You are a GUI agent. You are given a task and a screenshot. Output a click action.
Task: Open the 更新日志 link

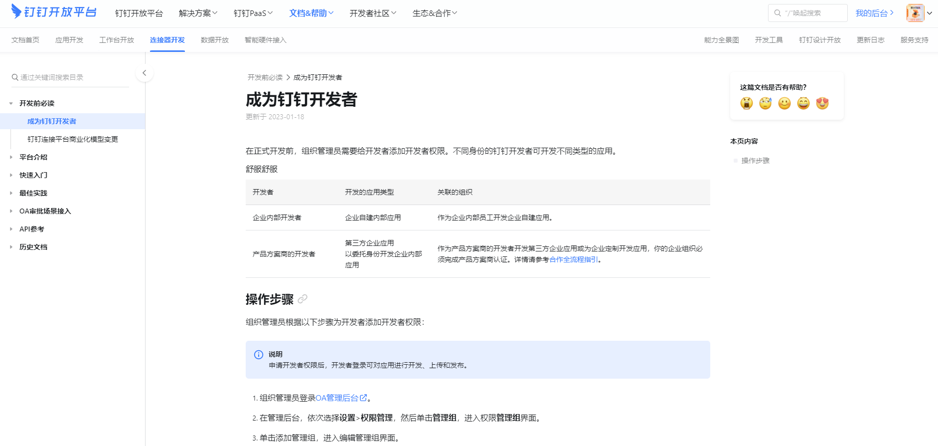pyautogui.click(x=871, y=40)
